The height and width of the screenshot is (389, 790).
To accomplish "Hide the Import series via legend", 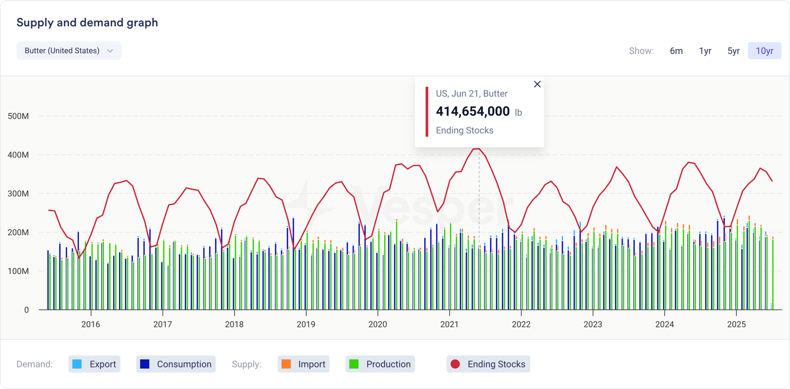I will pos(303,364).
